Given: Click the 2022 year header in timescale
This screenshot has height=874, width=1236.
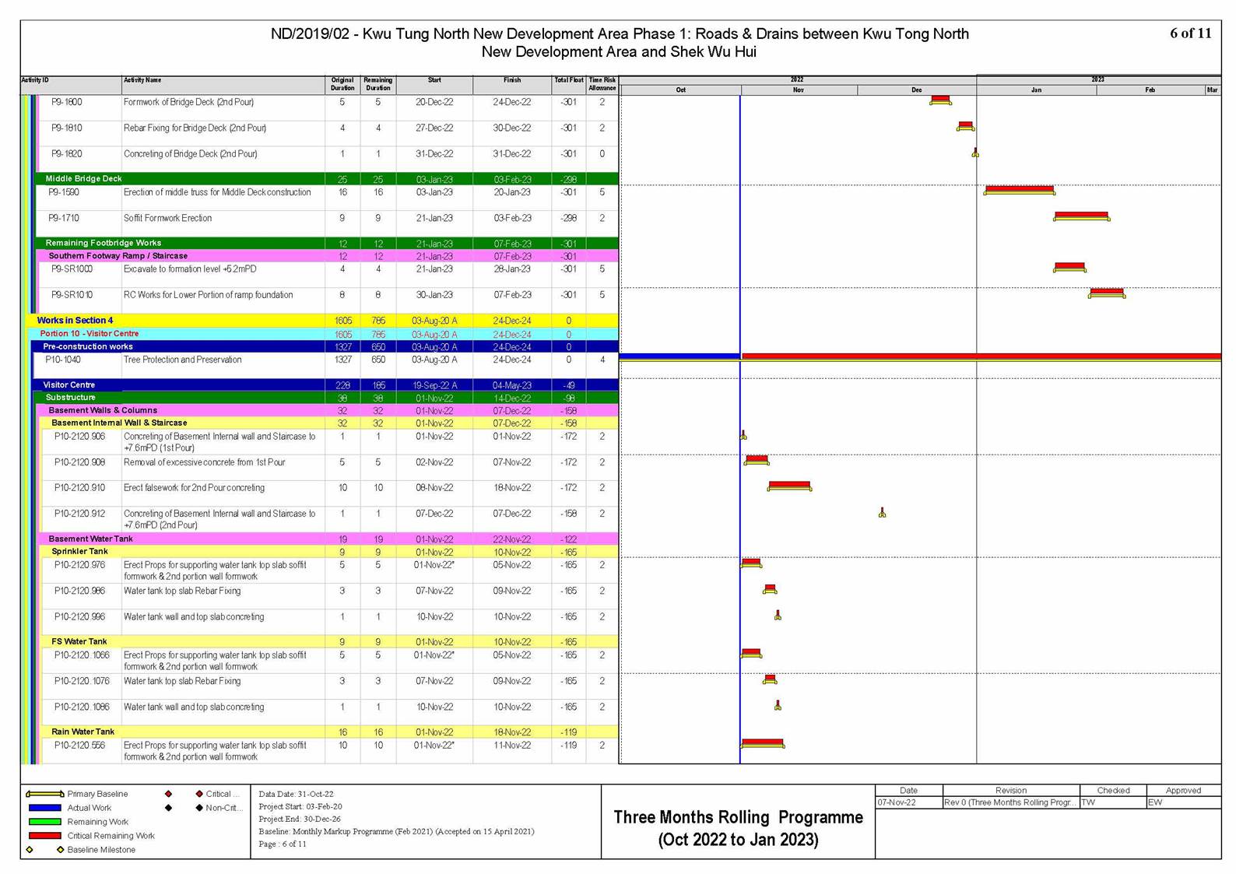Looking at the screenshot, I should pyautogui.click(x=798, y=80).
